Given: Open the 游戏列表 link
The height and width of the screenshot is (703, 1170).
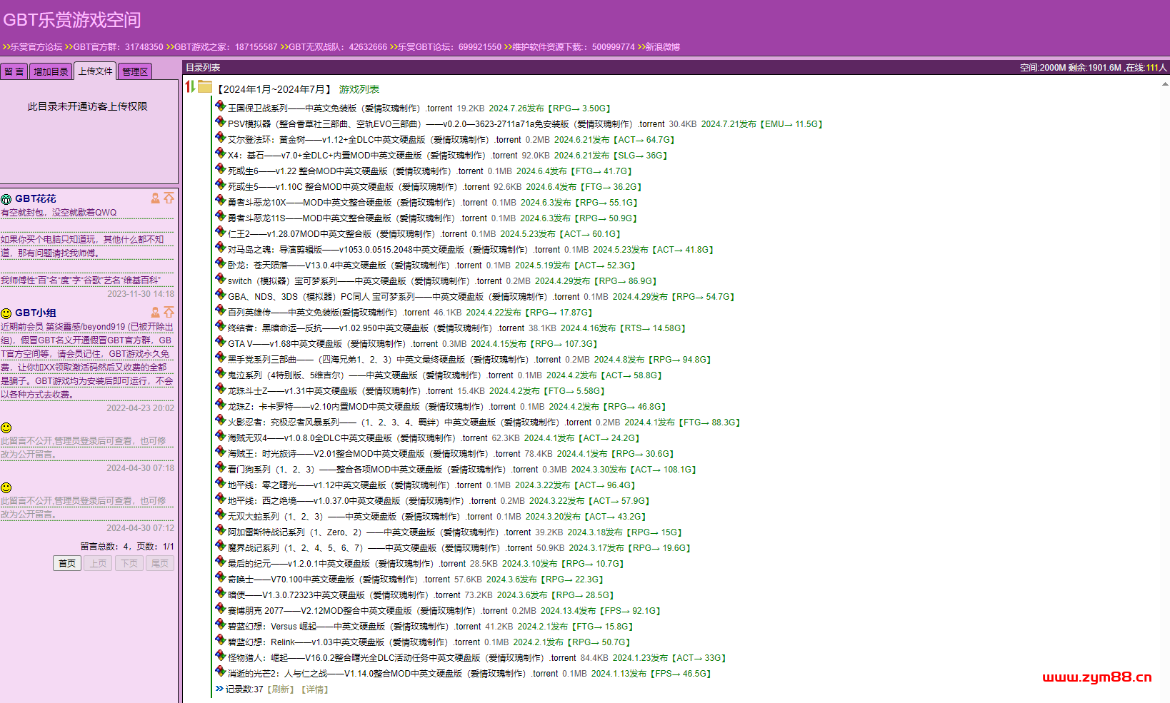Looking at the screenshot, I should (x=359, y=89).
